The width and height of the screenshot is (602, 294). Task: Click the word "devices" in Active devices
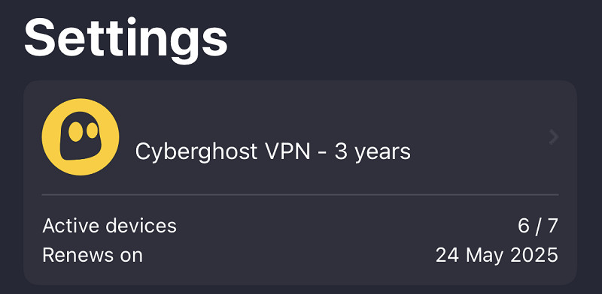tap(141, 226)
